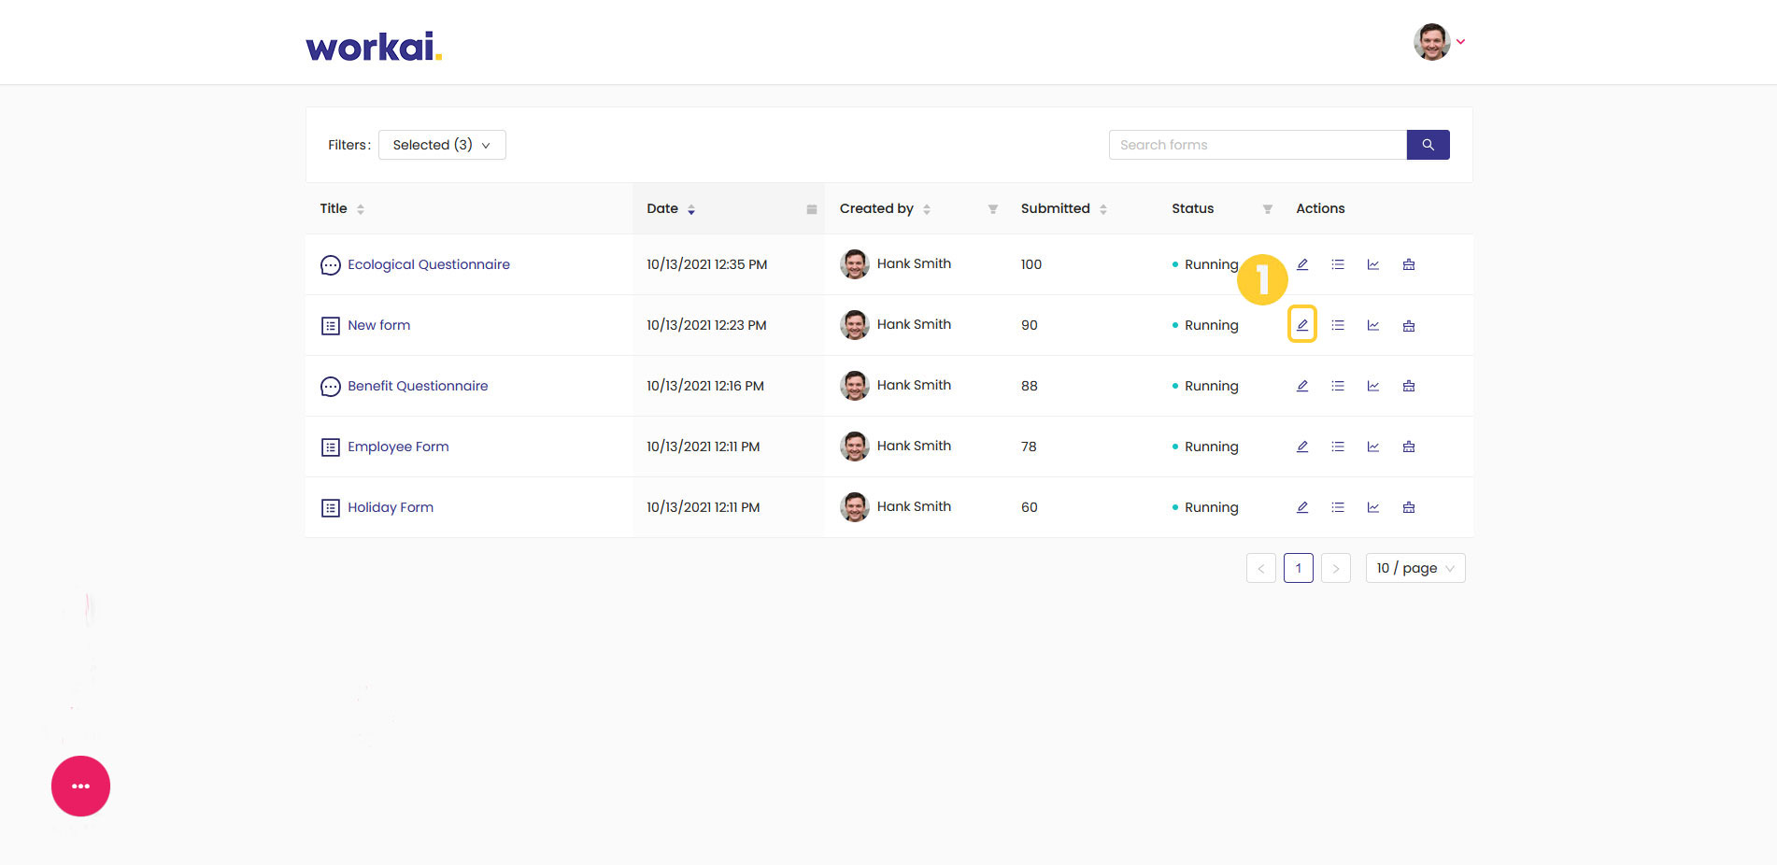Edit the Employee Form
Viewport: 1777px width, 865px height.
tap(1301, 447)
